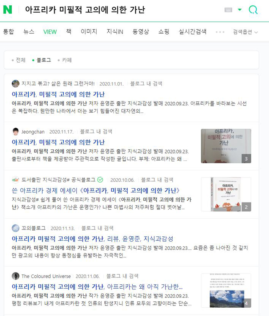269x316 pixels.
Task: Open first result 아프리카, 미필적 고의에 의한 가난
Action: pos(58,94)
